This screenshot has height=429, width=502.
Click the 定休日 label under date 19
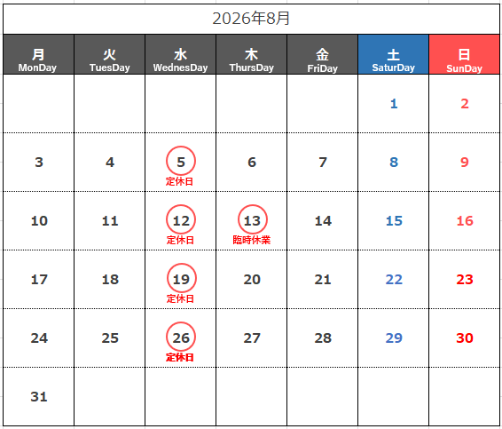[x=180, y=298]
